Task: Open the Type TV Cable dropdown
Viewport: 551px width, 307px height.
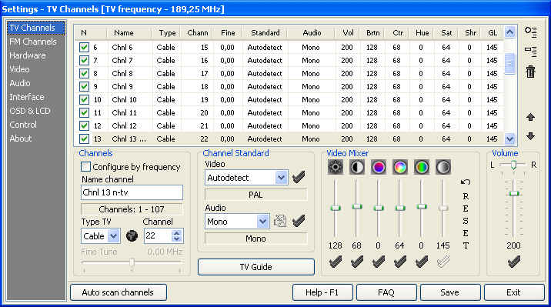Action: [x=113, y=235]
